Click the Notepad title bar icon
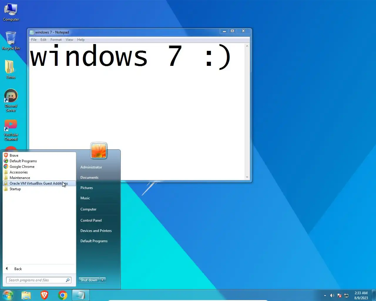The image size is (376, 301). pyautogui.click(x=32, y=32)
